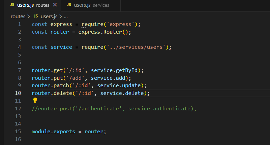Open the breadcrumb ellipsis symbol list
The height and width of the screenshot is (145, 270).
(66, 17)
